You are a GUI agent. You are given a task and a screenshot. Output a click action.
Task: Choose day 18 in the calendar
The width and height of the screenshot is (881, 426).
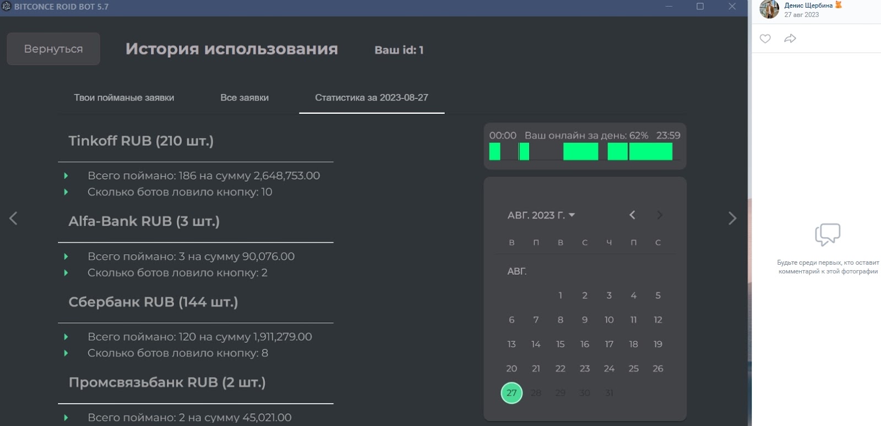point(634,344)
